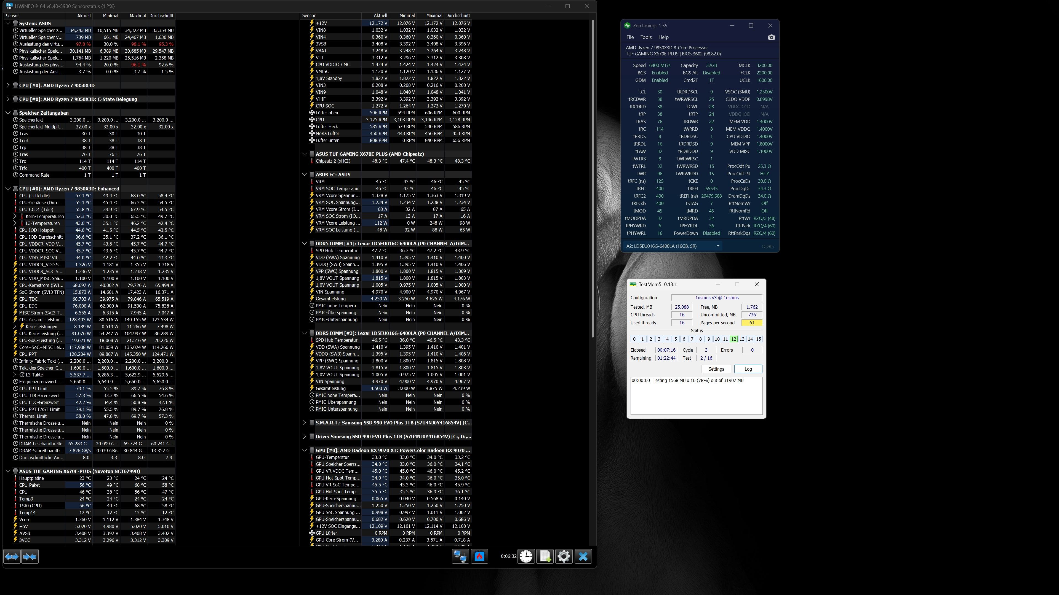The width and height of the screenshot is (1059, 595).
Task: Open ZenTimings Tools menu
Action: [x=646, y=37]
